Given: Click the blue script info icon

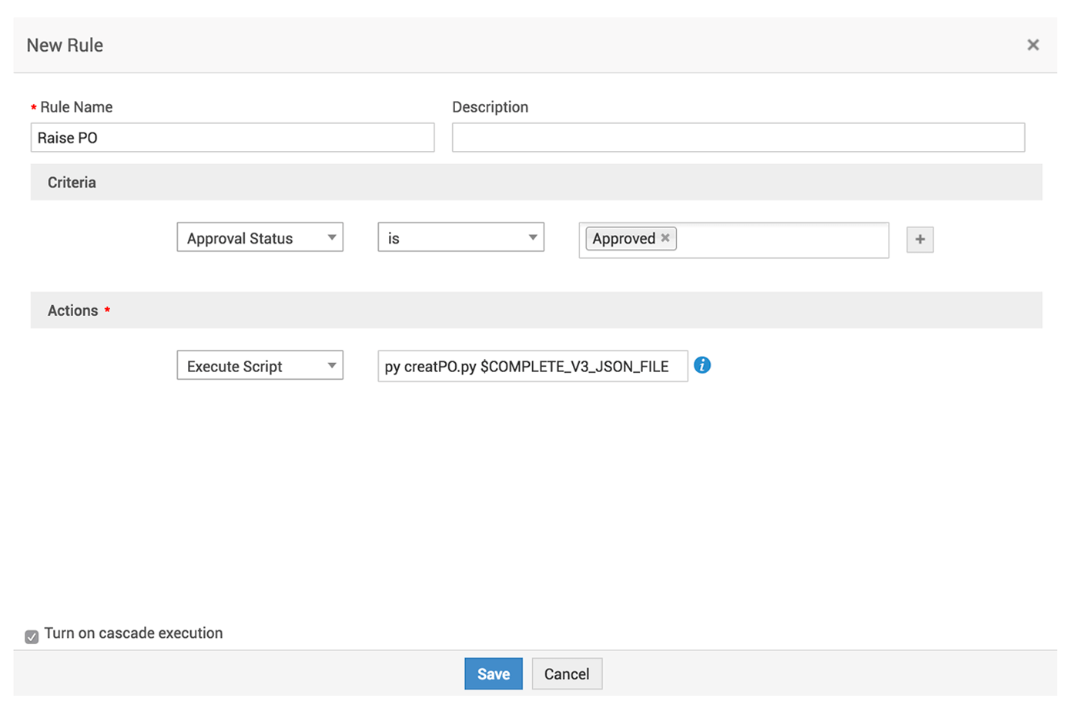Looking at the screenshot, I should pos(702,365).
